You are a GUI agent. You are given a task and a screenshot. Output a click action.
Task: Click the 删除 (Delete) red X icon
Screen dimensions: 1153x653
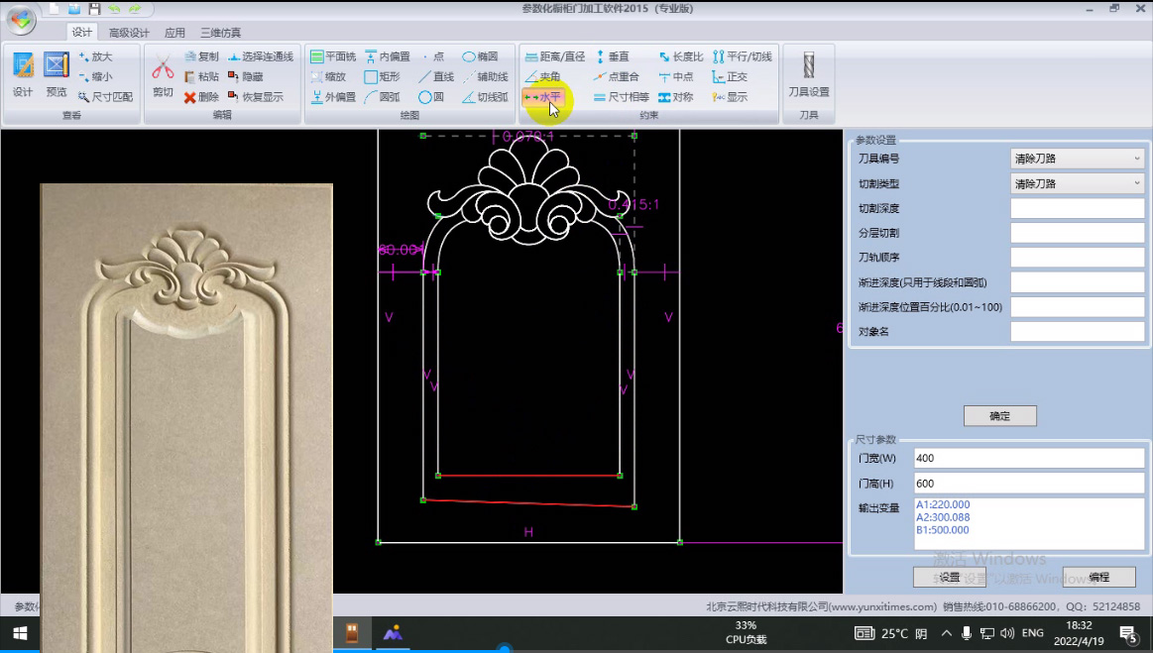point(201,97)
